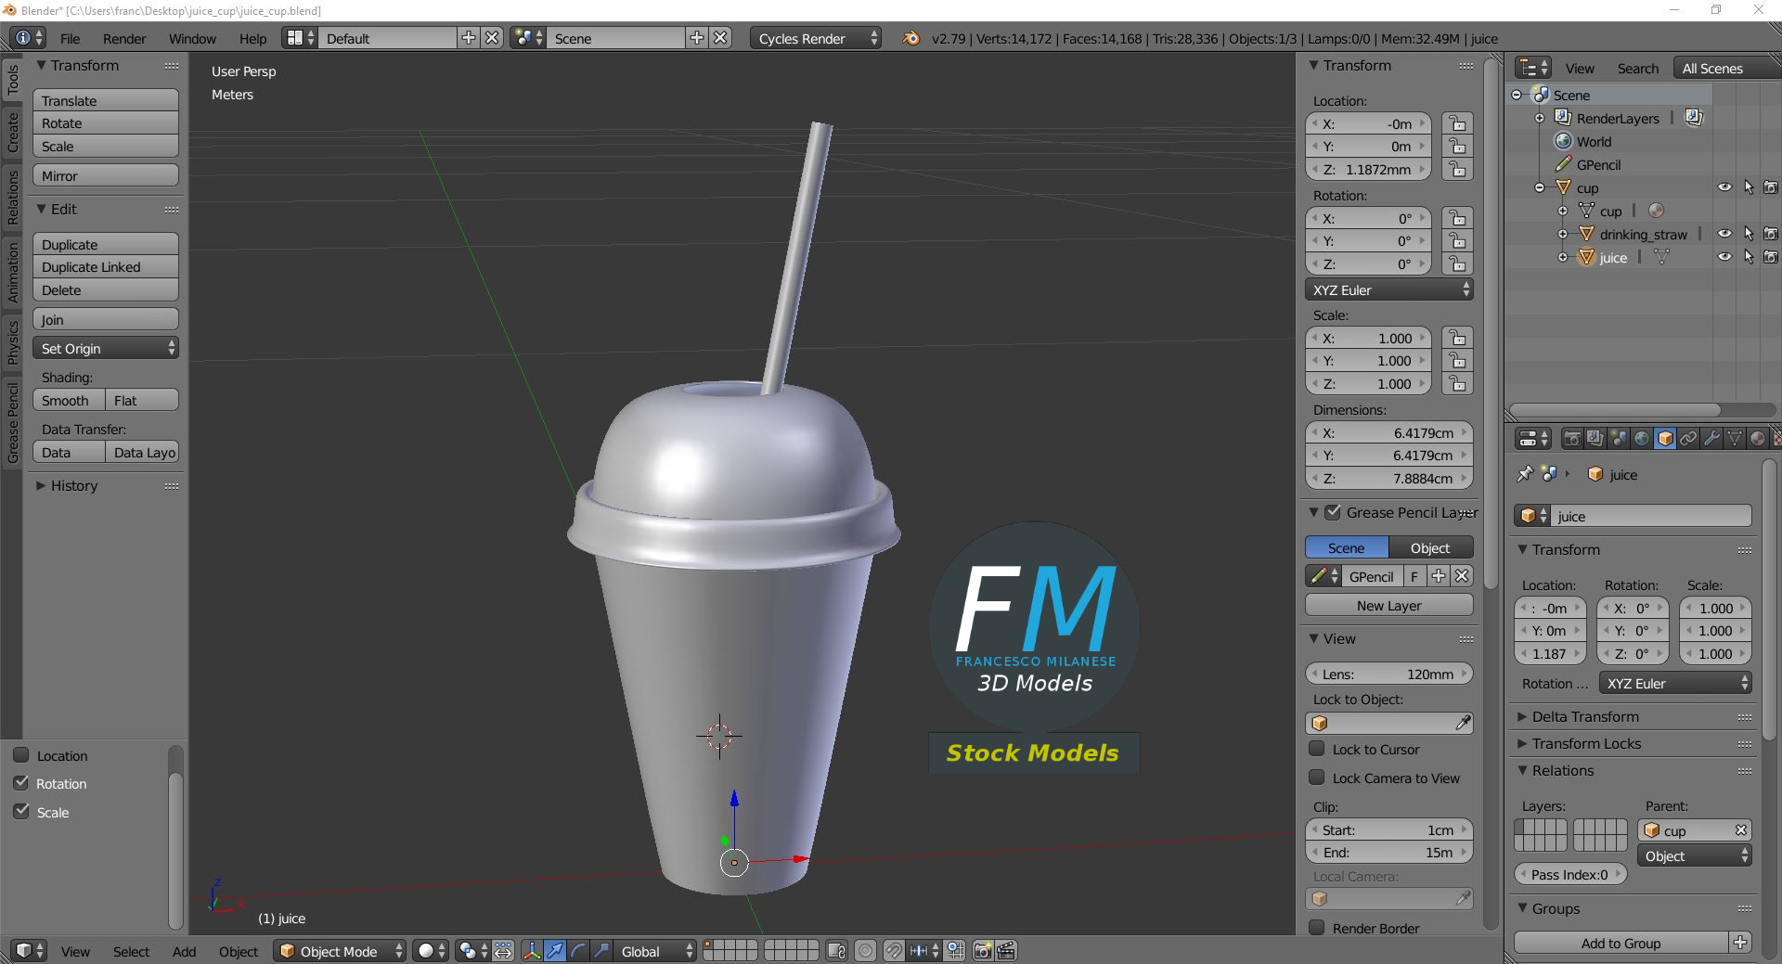Toggle the 3D manipulator widget icon
This screenshot has width=1782, height=964.
pyautogui.click(x=532, y=951)
